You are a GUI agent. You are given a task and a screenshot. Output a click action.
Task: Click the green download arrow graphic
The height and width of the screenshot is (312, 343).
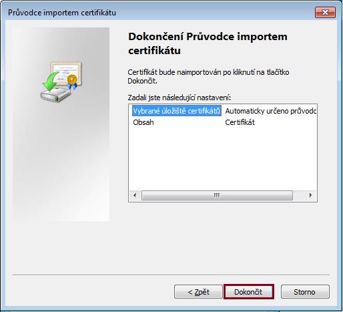tap(51, 82)
